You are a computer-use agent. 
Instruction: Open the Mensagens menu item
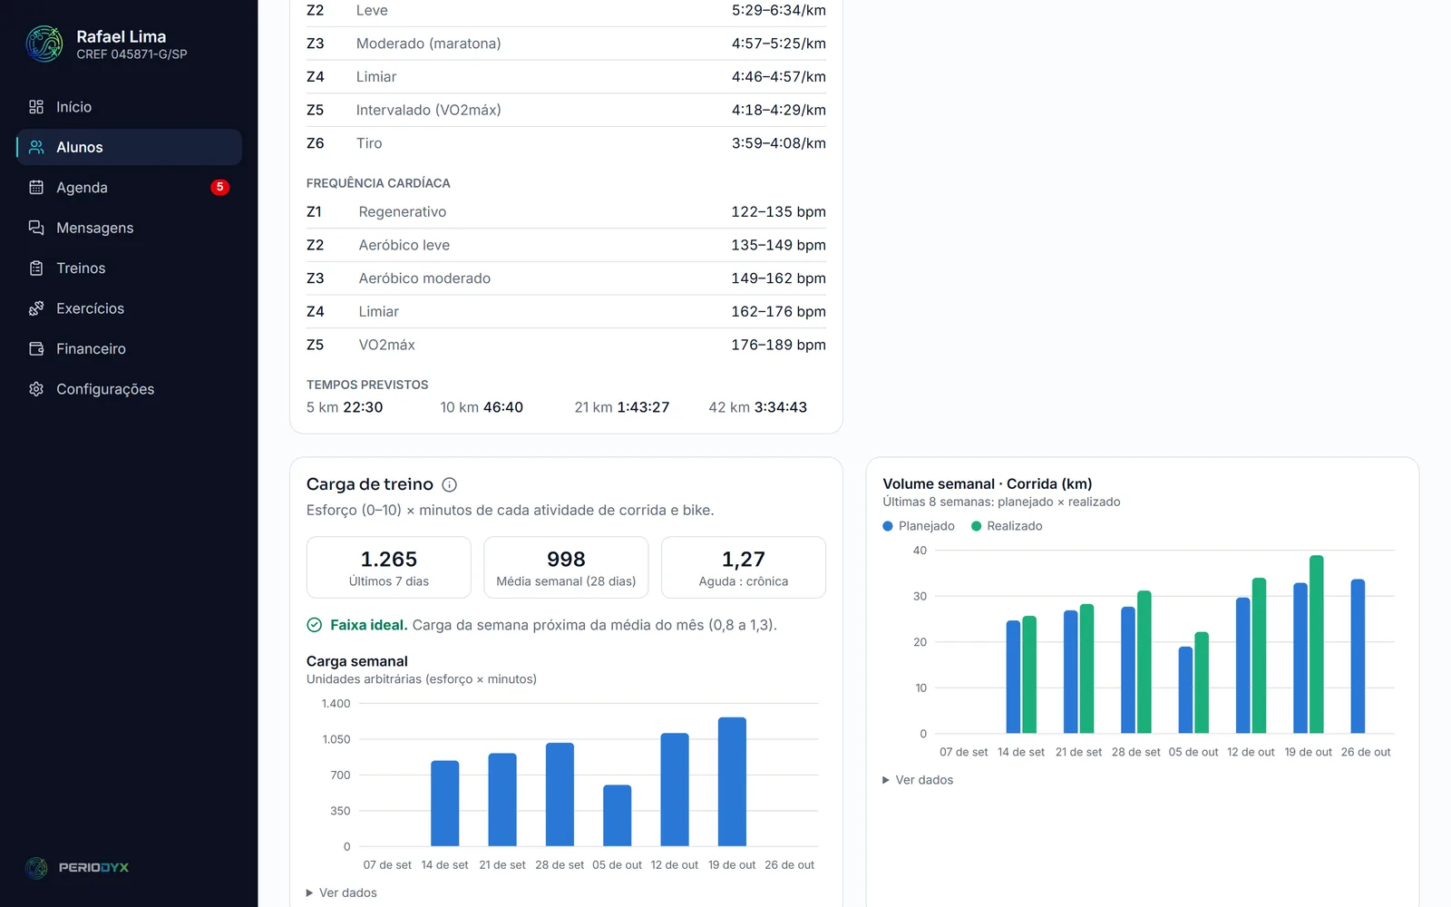pyautogui.click(x=129, y=228)
